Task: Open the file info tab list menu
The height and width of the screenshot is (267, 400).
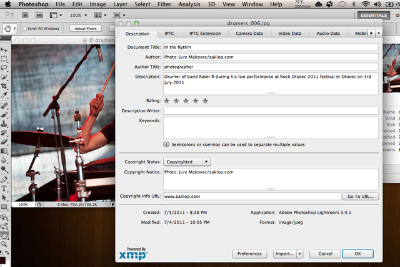Action: coord(379,33)
